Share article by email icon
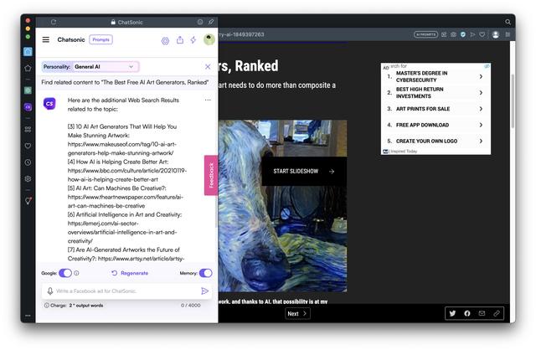 click(x=482, y=313)
